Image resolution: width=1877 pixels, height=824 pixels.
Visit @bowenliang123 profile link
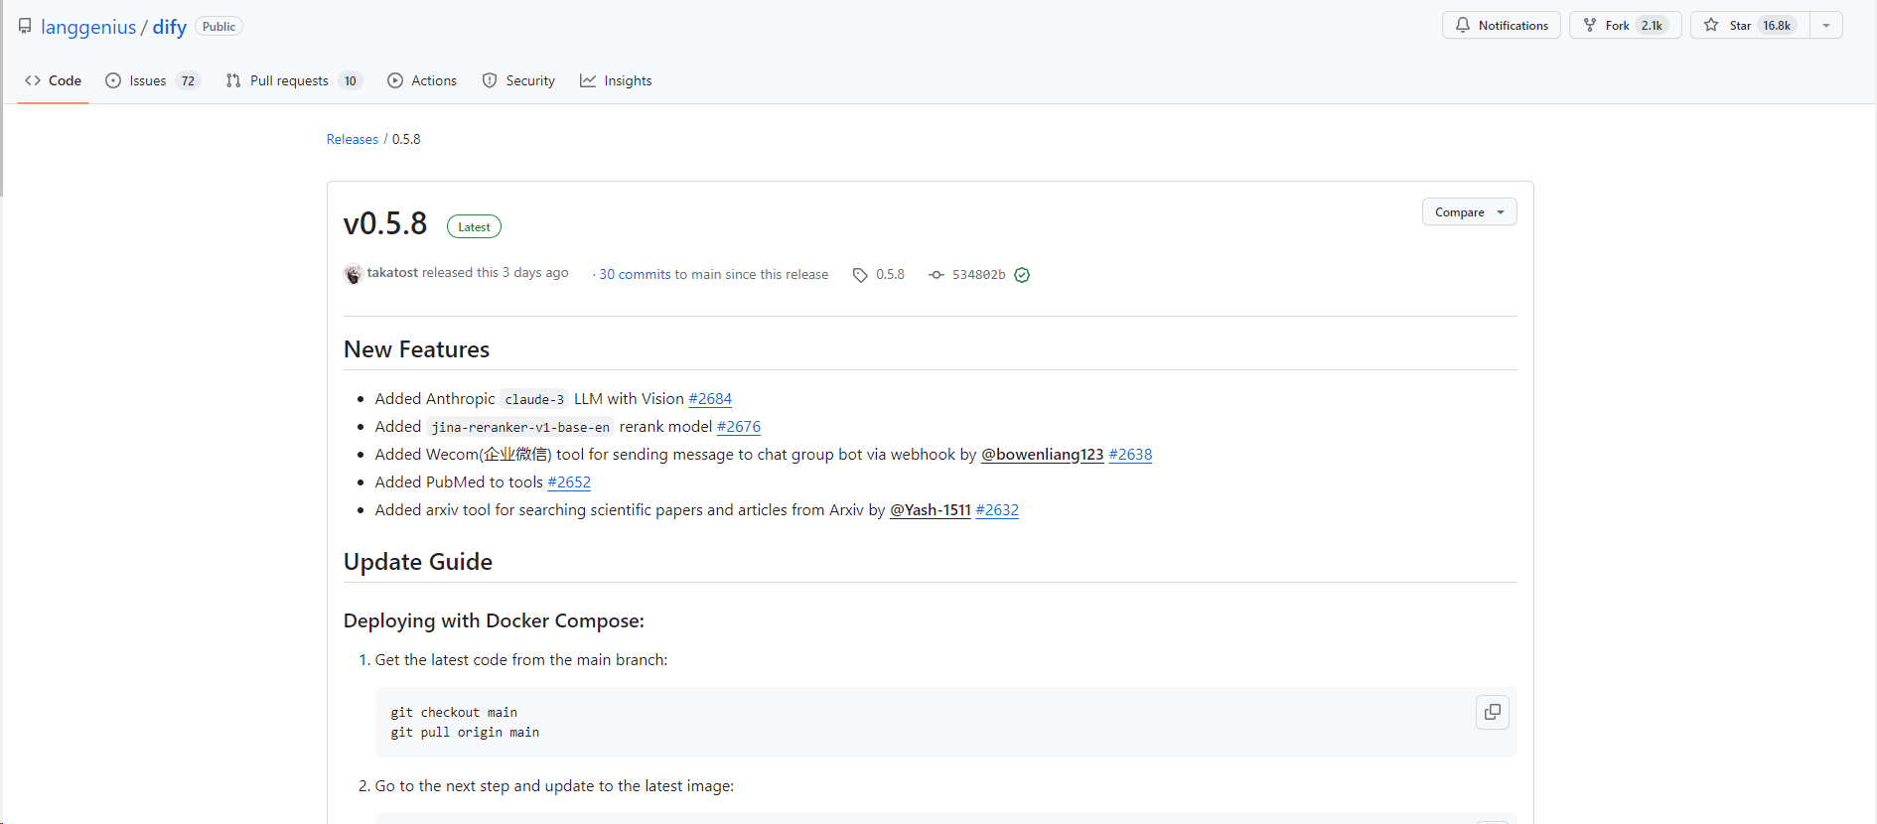[x=1042, y=455]
